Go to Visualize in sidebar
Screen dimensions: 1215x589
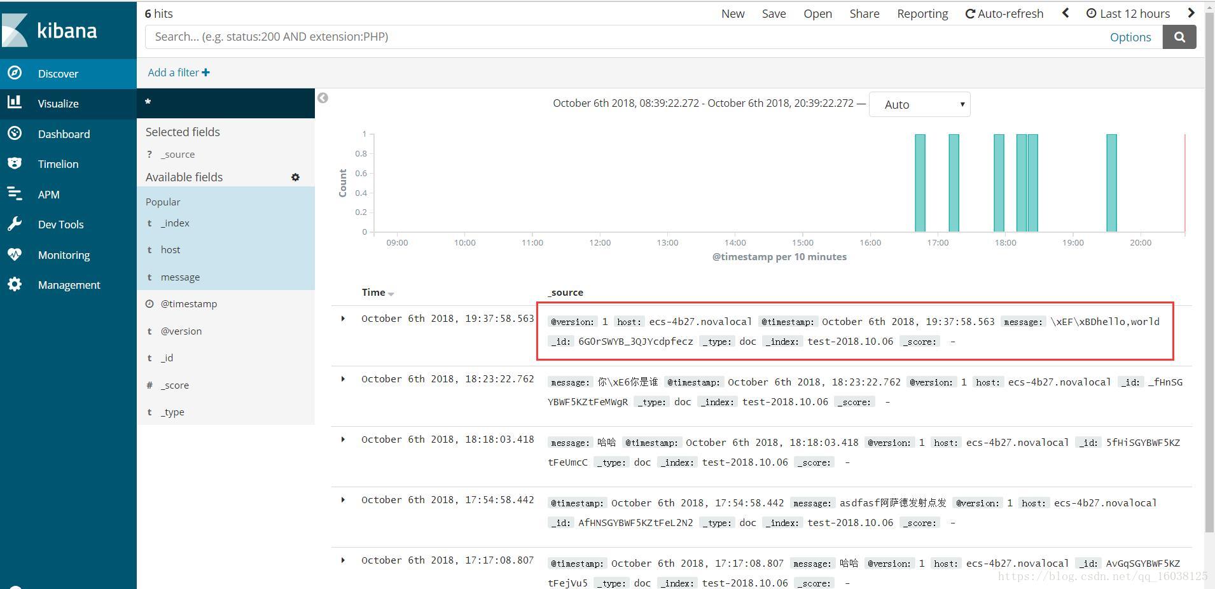point(68,103)
